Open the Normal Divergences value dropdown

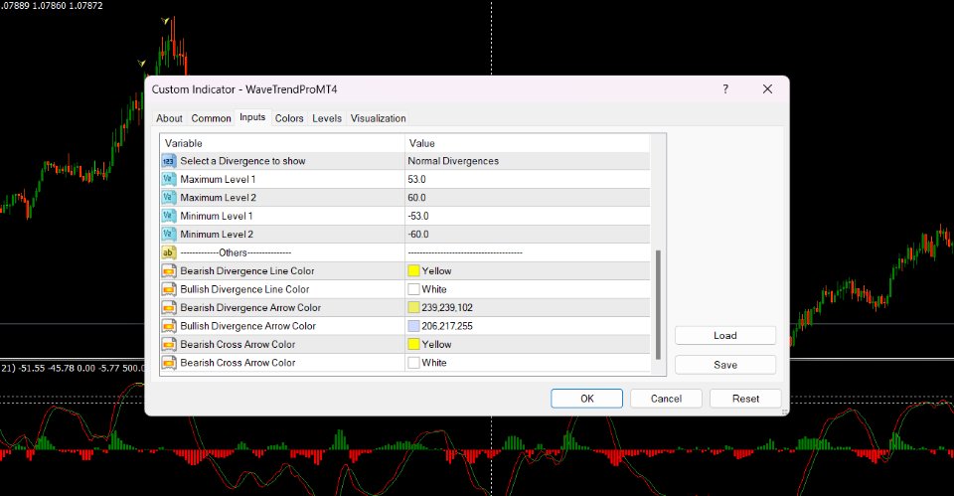(528, 161)
